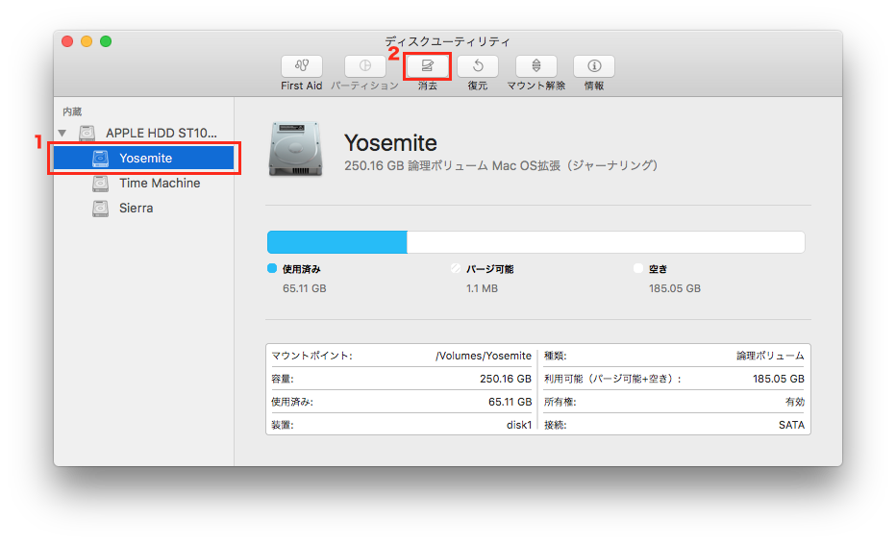Click the 内蔵 sidebar section header

(72, 111)
